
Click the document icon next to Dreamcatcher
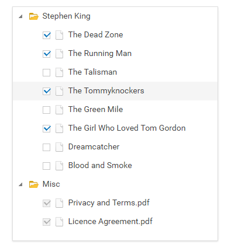(59, 147)
